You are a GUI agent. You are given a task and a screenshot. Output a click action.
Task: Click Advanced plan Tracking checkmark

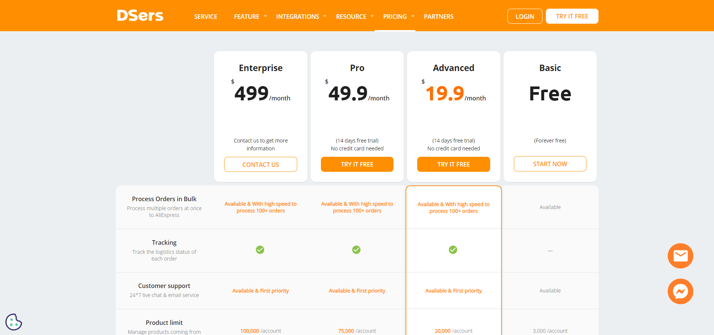pyautogui.click(x=453, y=250)
